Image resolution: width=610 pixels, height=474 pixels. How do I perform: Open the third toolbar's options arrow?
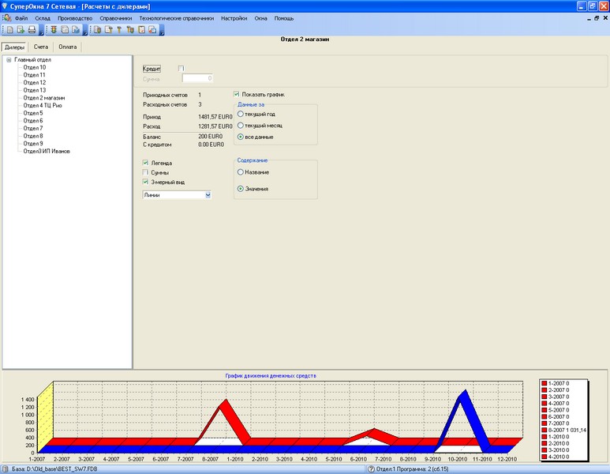(162, 30)
